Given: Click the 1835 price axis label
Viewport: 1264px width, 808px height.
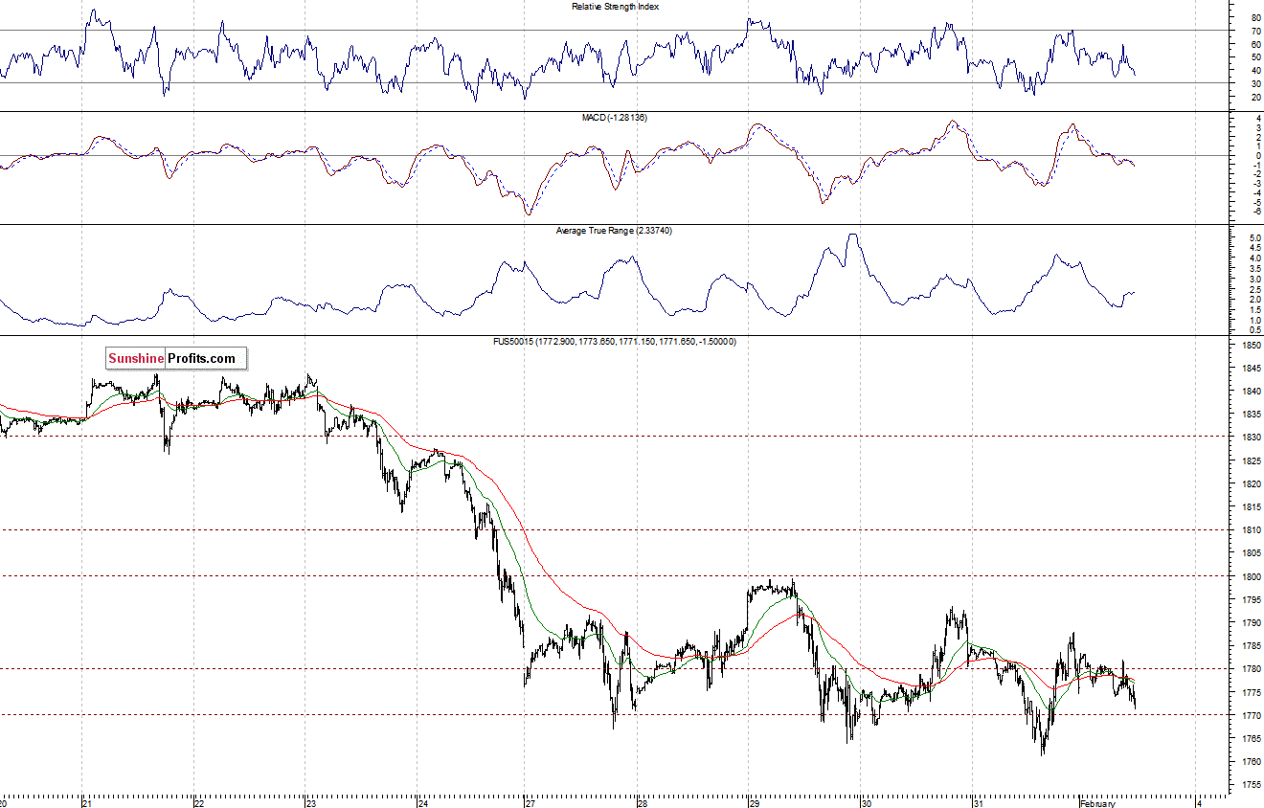Looking at the screenshot, I should point(1251,415).
